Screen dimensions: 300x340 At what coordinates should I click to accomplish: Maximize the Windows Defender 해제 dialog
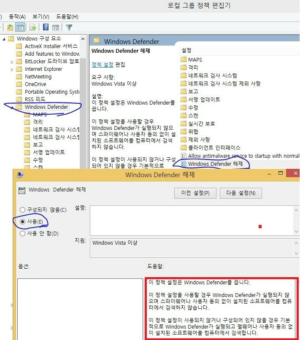coord(281,173)
